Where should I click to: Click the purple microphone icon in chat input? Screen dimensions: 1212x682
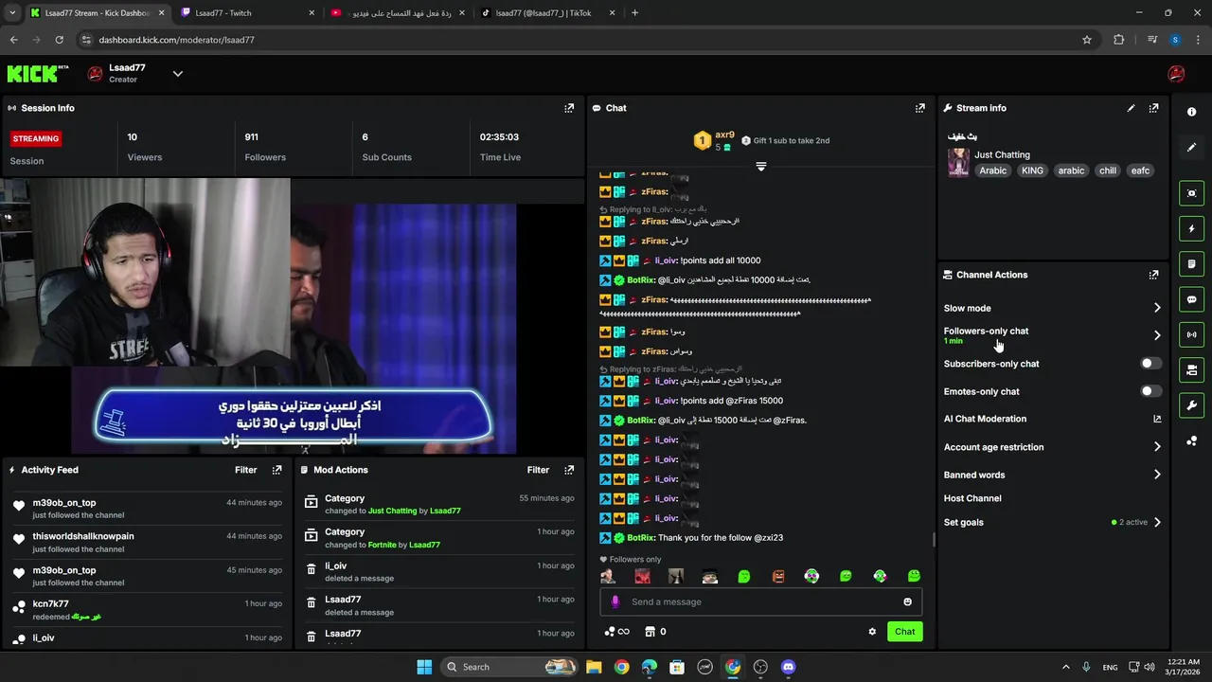[615, 601]
